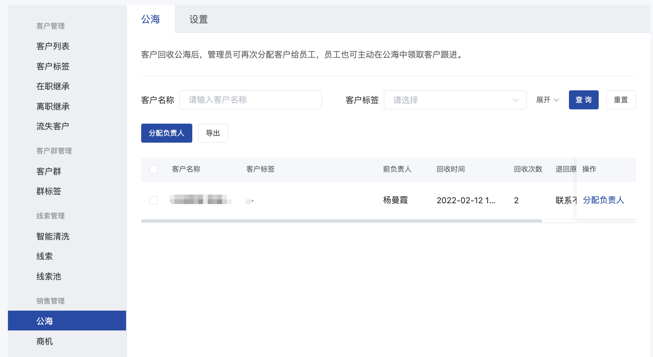Click the 重置 reset button
Viewport: 653px width, 357px height.
tap(621, 100)
